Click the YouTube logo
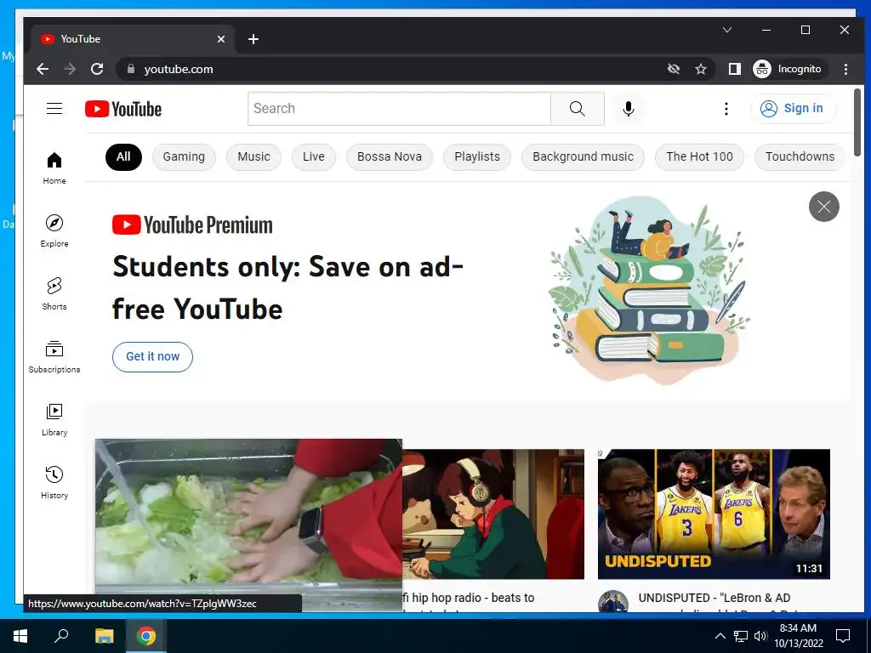This screenshot has height=653, width=871. coord(123,109)
